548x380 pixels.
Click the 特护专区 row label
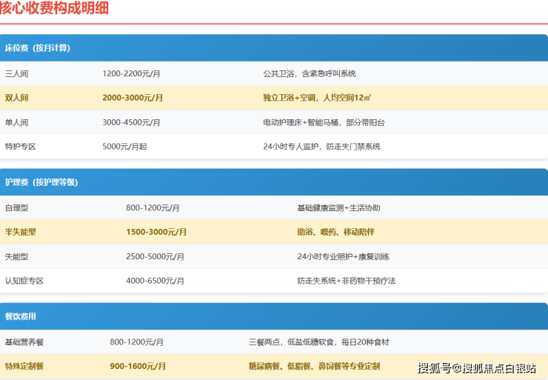click(20, 147)
